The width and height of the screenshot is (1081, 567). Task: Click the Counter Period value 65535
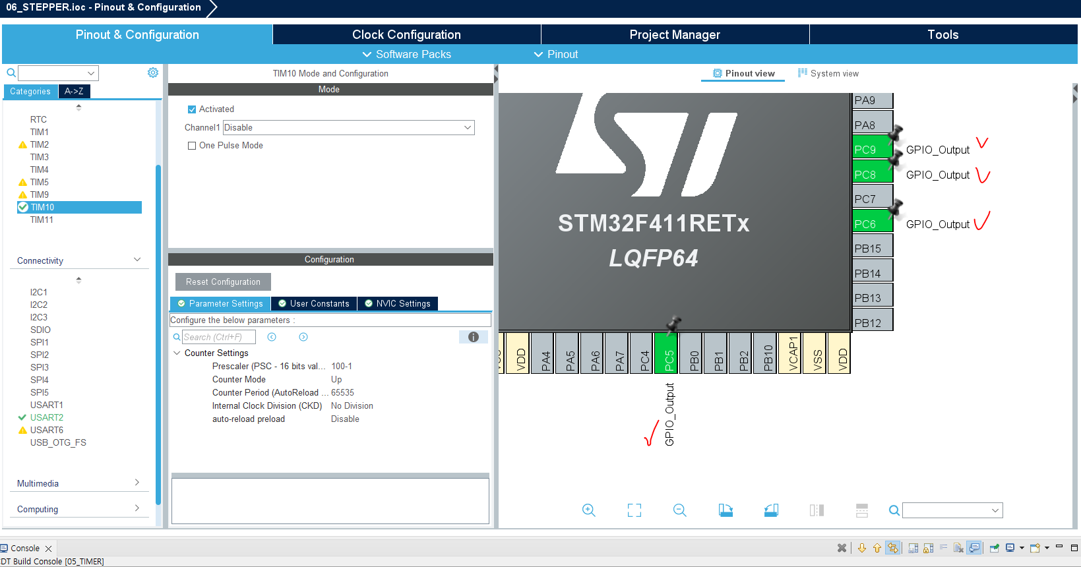[343, 392]
